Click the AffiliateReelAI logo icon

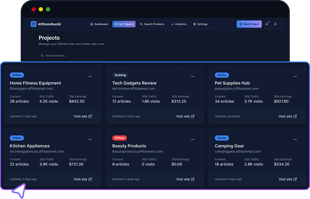coord(33,24)
